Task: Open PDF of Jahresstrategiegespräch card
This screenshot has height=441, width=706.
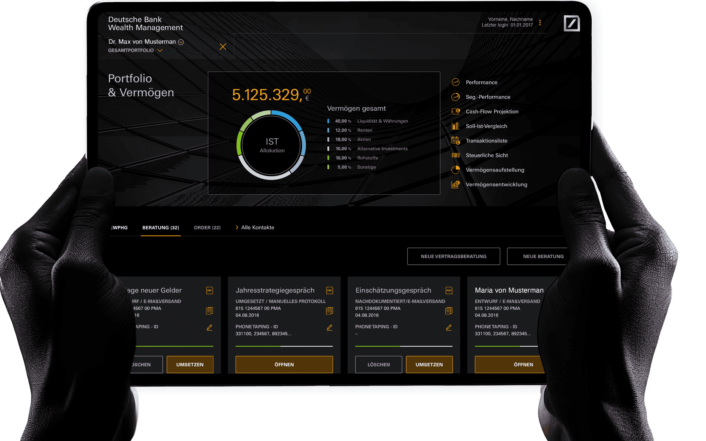Action: 329,291
